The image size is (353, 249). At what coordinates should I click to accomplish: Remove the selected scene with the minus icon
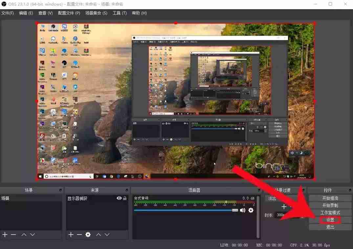[x=13, y=235]
